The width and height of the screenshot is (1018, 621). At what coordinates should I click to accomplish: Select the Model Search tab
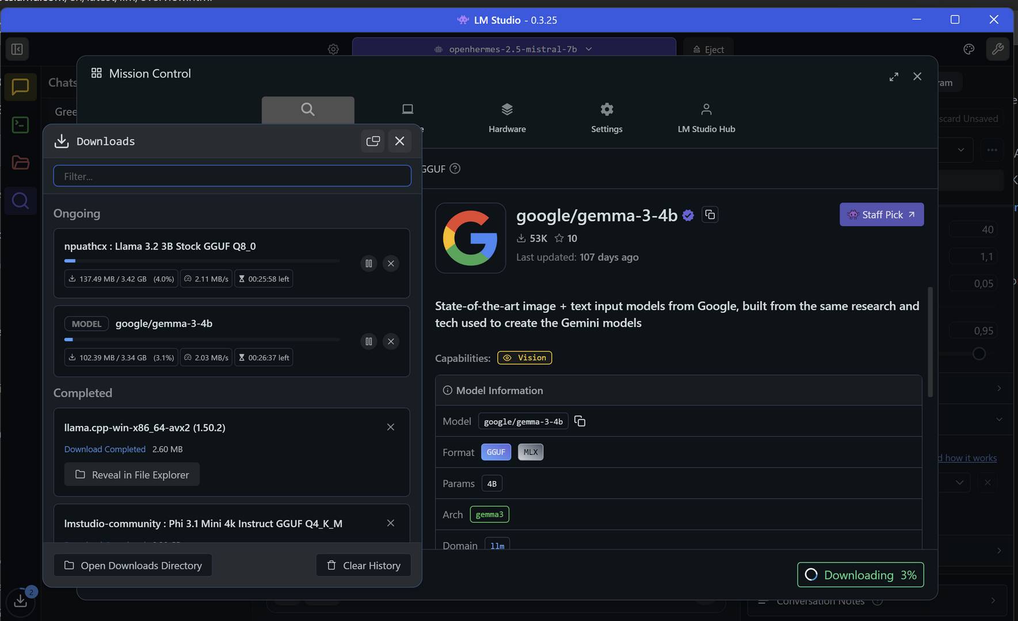pos(308,110)
